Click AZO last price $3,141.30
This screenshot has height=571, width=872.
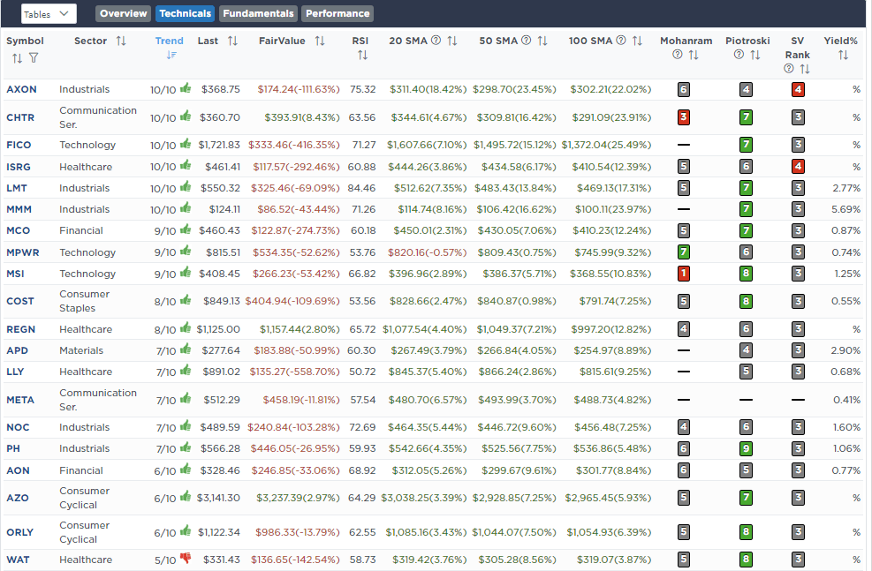coord(218,498)
